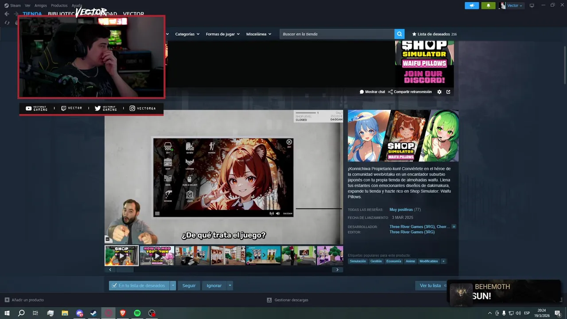Open Task View on taskbar
567x319 pixels.
tap(35, 313)
